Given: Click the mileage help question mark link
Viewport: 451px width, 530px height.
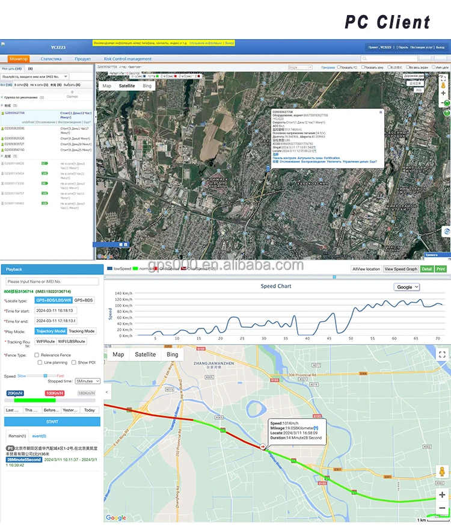Looking at the screenshot, I should 316,428.
